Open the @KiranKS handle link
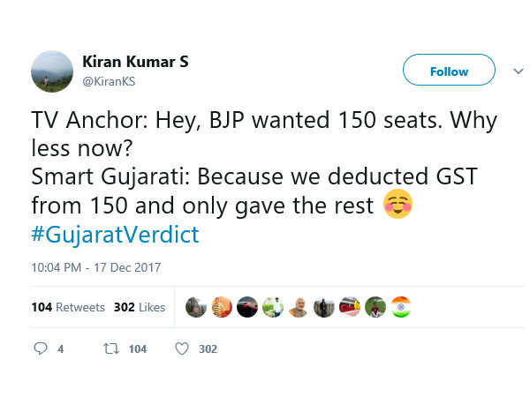The height and width of the screenshot is (397, 530). click(108, 81)
